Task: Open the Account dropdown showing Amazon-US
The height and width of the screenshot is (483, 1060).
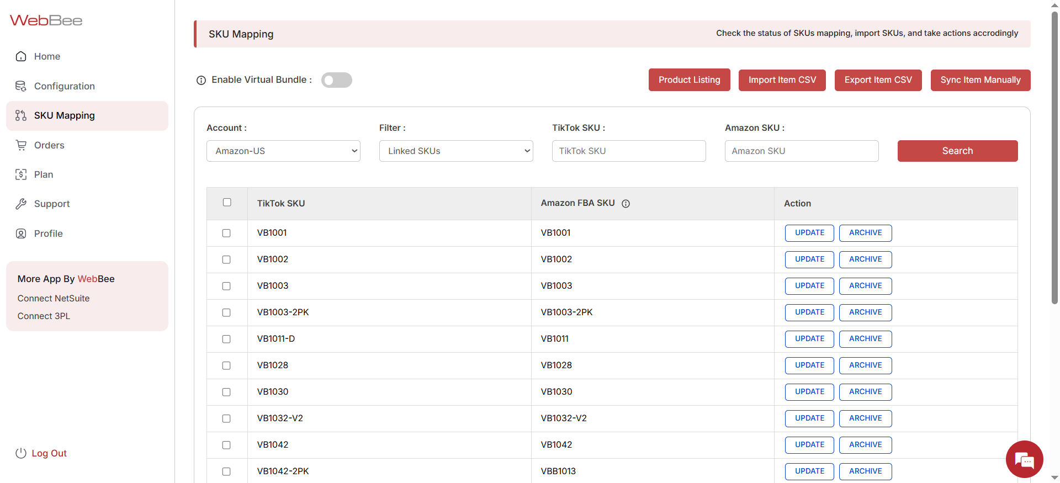Action: pos(283,151)
